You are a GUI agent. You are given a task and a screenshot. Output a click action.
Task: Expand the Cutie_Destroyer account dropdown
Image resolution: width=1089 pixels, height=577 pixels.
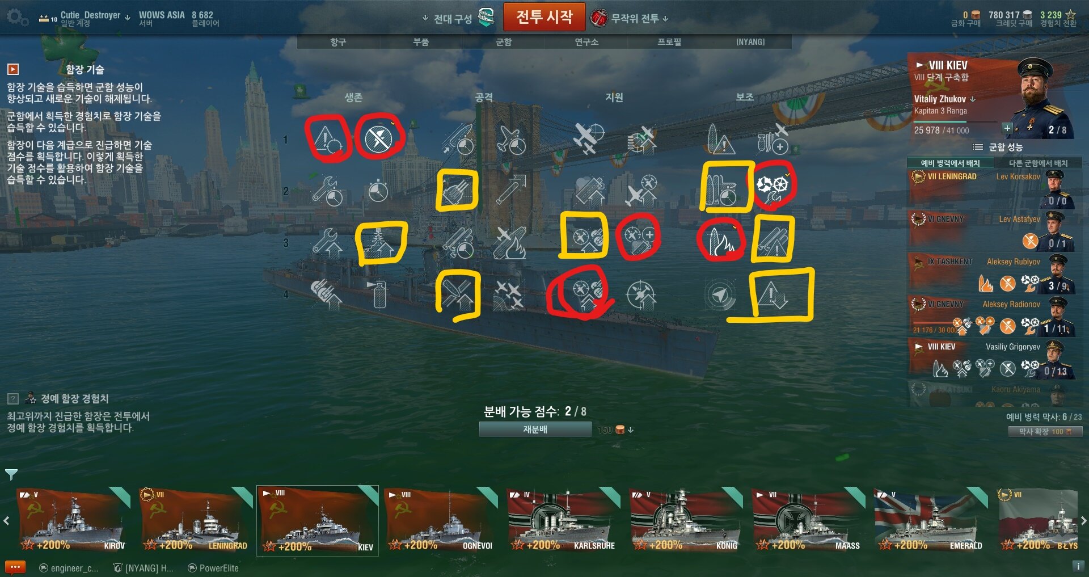127,18
